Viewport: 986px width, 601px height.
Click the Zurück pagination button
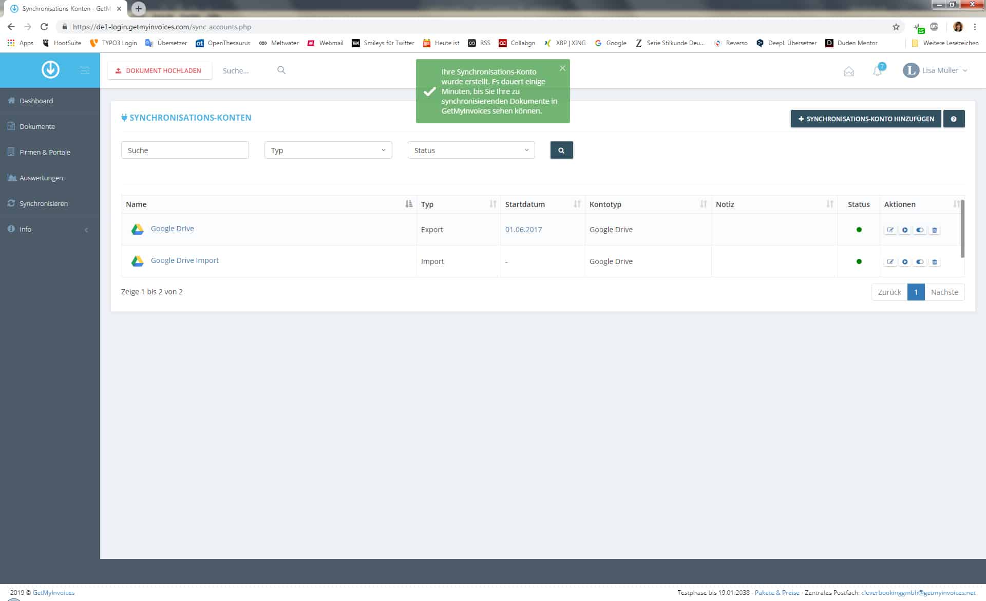point(889,292)
